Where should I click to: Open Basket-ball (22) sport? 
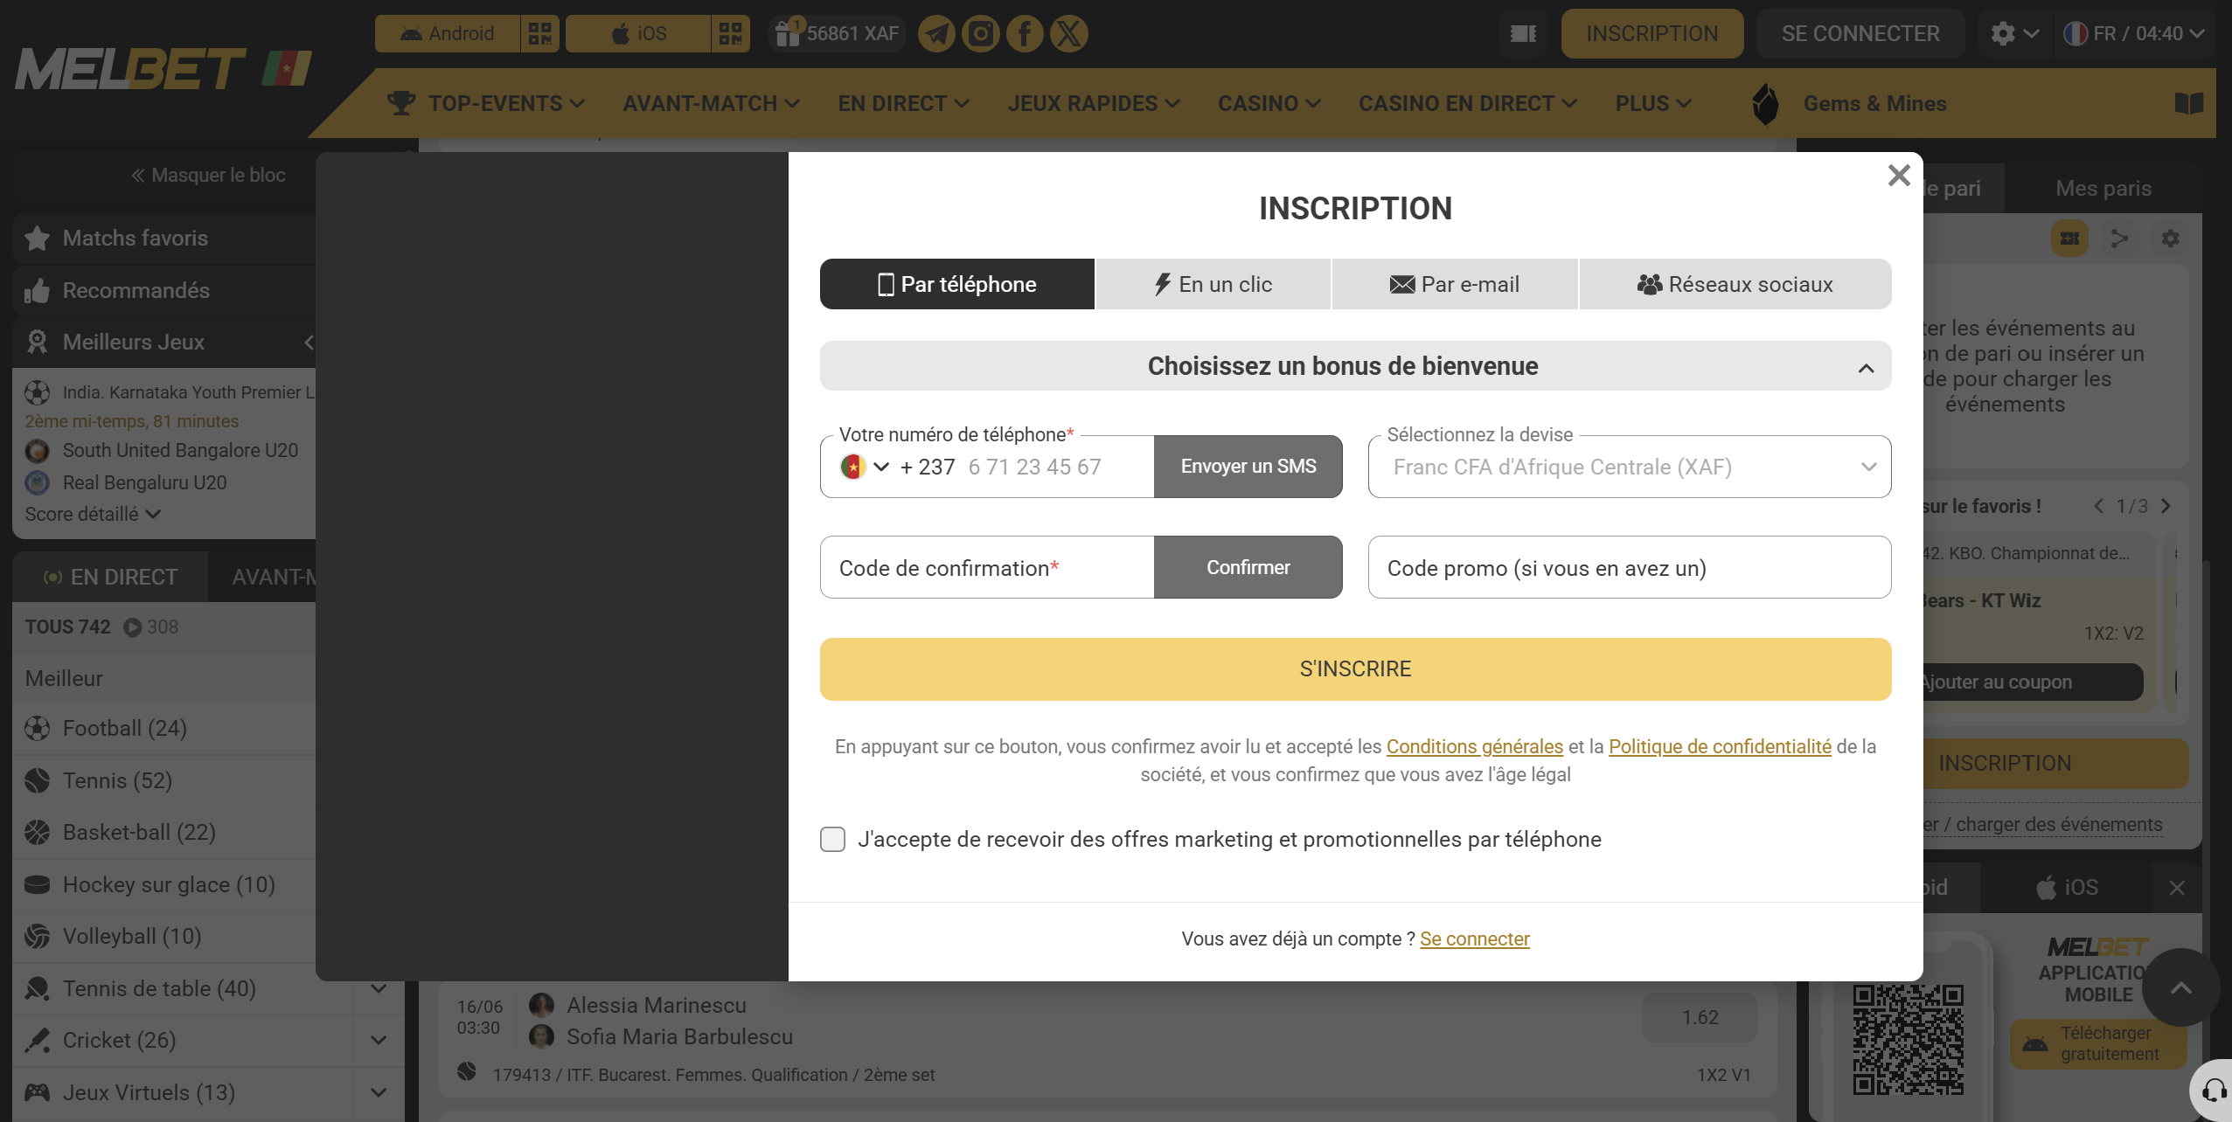click(164, 833)
